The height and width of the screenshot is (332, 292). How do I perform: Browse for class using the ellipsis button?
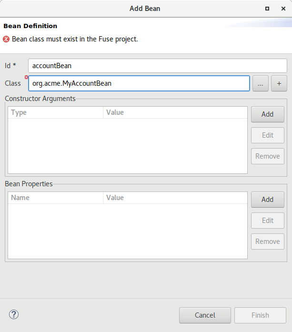[x=260, y=83]
